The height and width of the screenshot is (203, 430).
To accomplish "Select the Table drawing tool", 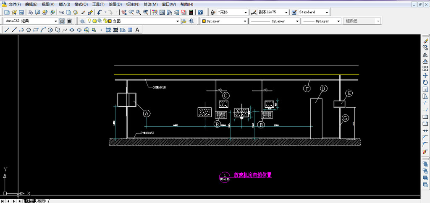I will tap(130, 30).
